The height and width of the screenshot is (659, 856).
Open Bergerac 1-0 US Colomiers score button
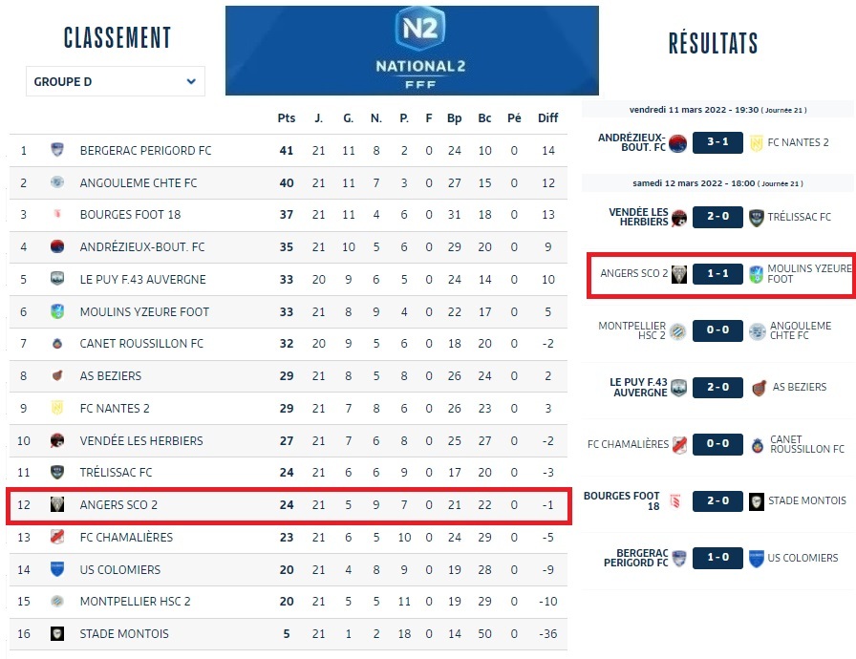coord(717,558)
